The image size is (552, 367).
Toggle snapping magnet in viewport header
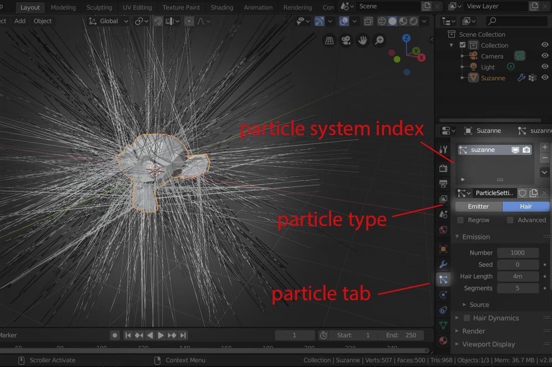[x=158, y=21]
